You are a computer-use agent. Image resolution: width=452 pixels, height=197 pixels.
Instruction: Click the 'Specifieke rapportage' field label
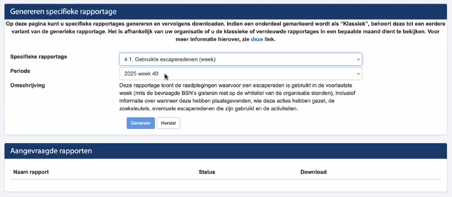(39, 57)
